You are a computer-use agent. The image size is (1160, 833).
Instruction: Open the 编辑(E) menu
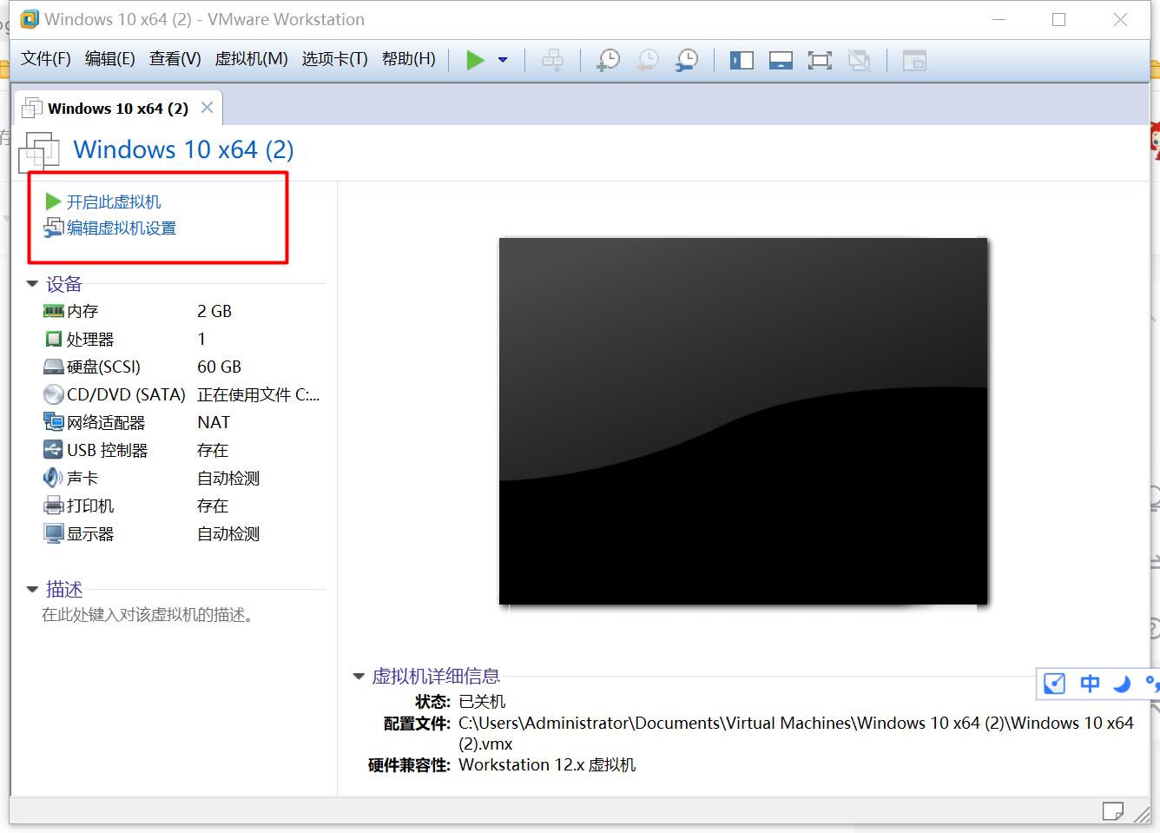110,58
